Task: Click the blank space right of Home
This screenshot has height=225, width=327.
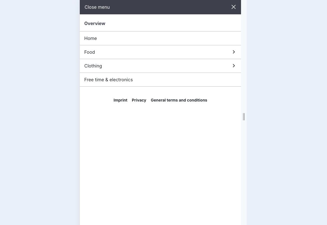Action: pos(169,38)
